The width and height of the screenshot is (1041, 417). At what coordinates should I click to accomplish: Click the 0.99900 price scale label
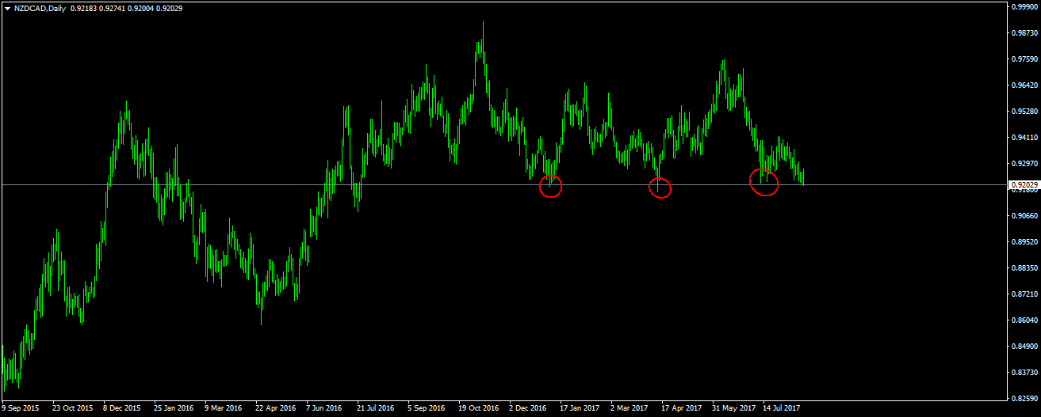click(x=1024, y=6)
